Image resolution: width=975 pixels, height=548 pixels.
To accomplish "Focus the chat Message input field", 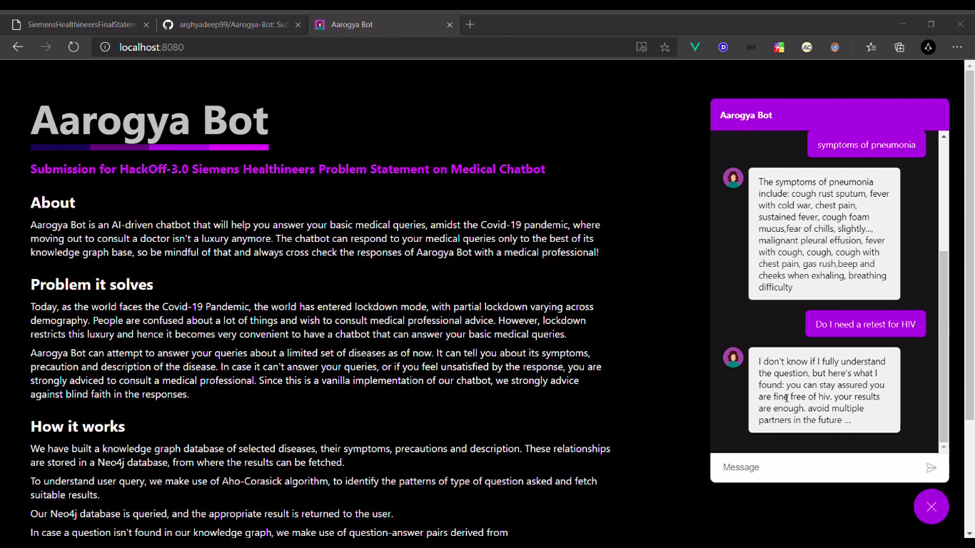I will 818,467.
